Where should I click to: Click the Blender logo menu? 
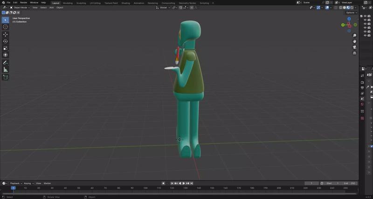[x=3, y=3]
